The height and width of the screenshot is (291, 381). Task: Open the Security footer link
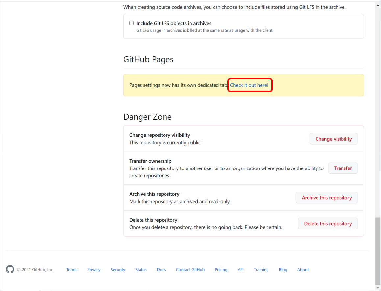pos(118,269)
